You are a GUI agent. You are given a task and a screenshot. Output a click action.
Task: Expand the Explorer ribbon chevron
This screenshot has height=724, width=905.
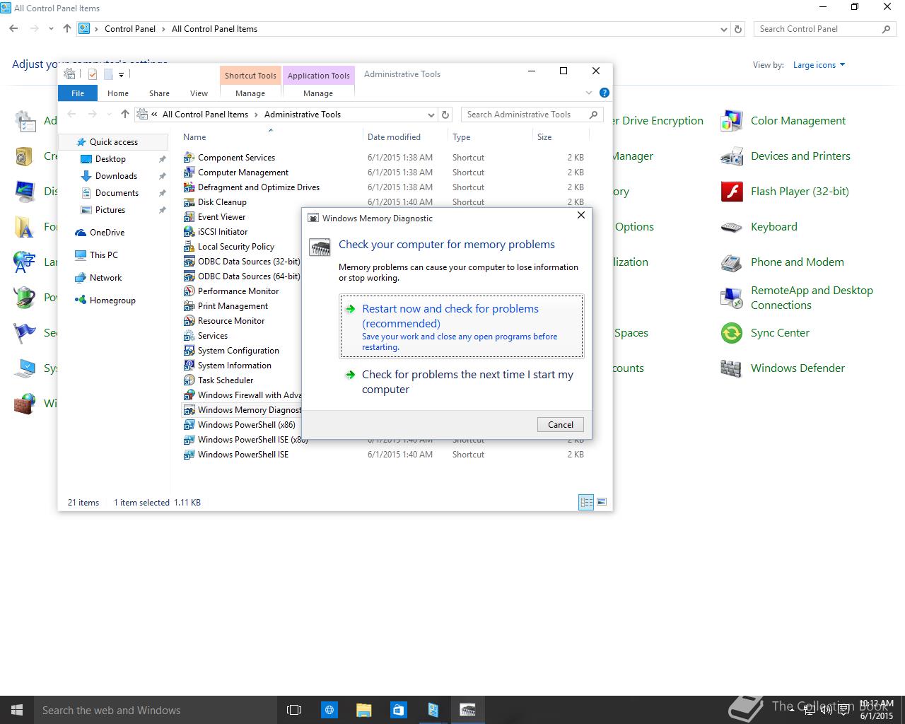[589, 93]
